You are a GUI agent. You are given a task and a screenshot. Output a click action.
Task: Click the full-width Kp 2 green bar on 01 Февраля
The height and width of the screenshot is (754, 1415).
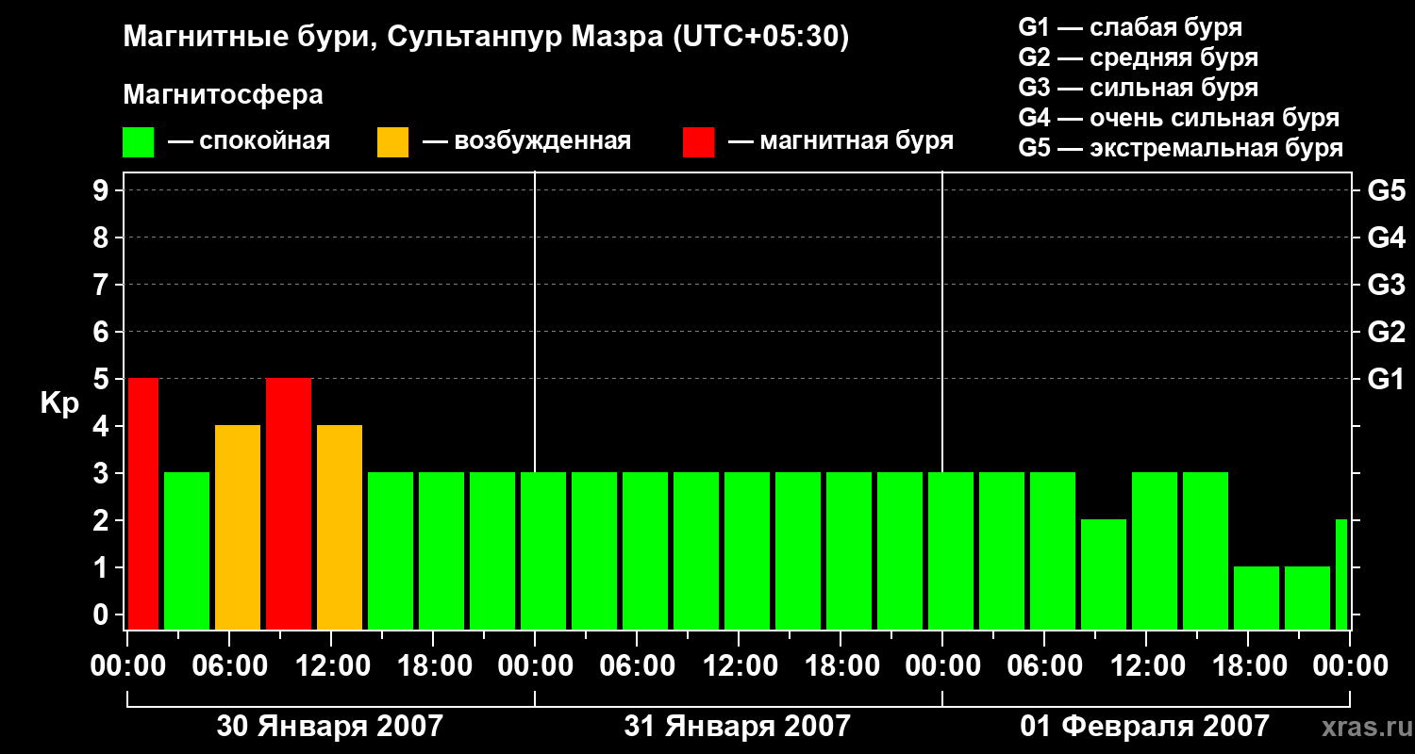point(1104,575)
